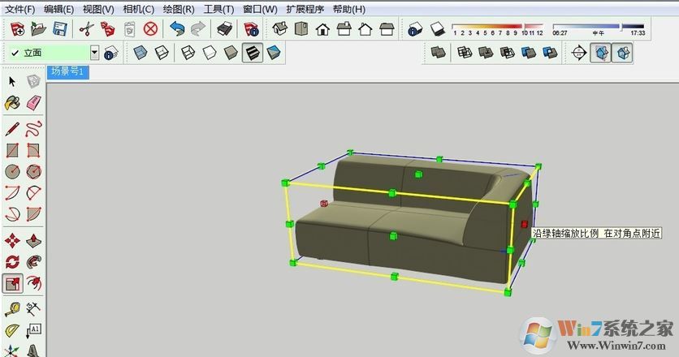This screenshot has width=679, height=357.
Task: Choose the Rotate tool
Action: click(12, 261)
